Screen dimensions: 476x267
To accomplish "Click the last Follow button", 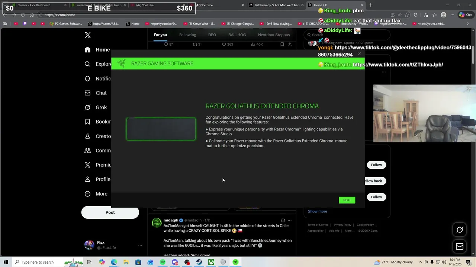I will (x=376, y=197).
